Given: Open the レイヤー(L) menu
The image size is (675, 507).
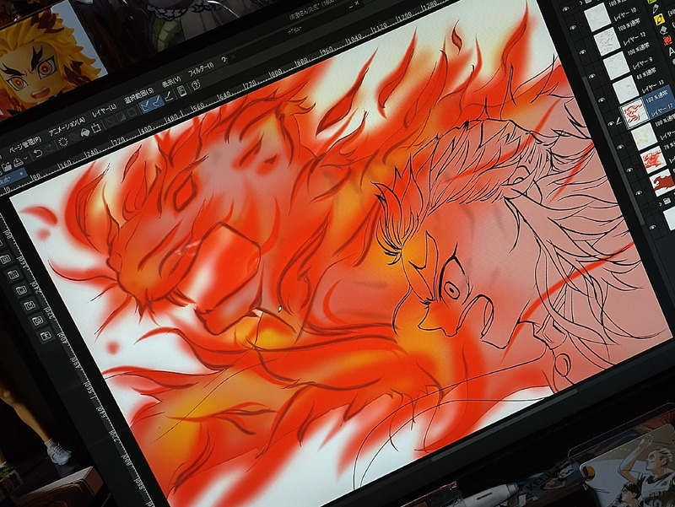Looking at the screenshot, I should click(104, 111).
